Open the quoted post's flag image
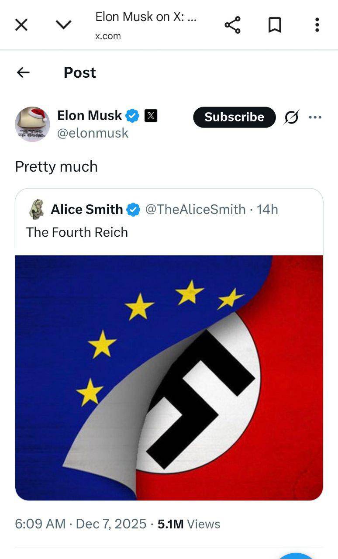 (169, 378)
